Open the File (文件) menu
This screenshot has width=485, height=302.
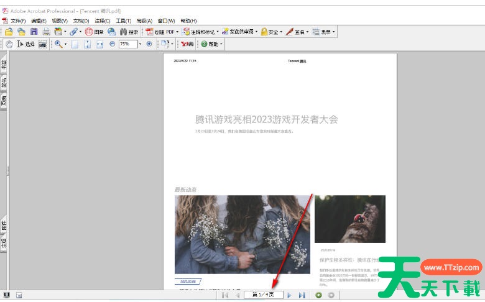[18, 21]
